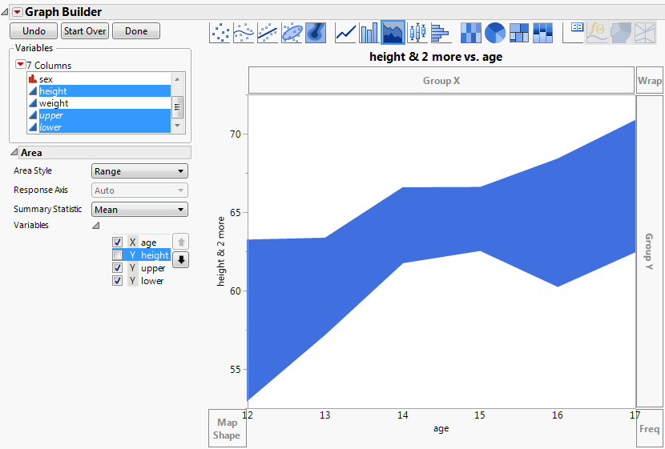
Task: Click the Group Y drop zone
Action: (x=649, y=251)
